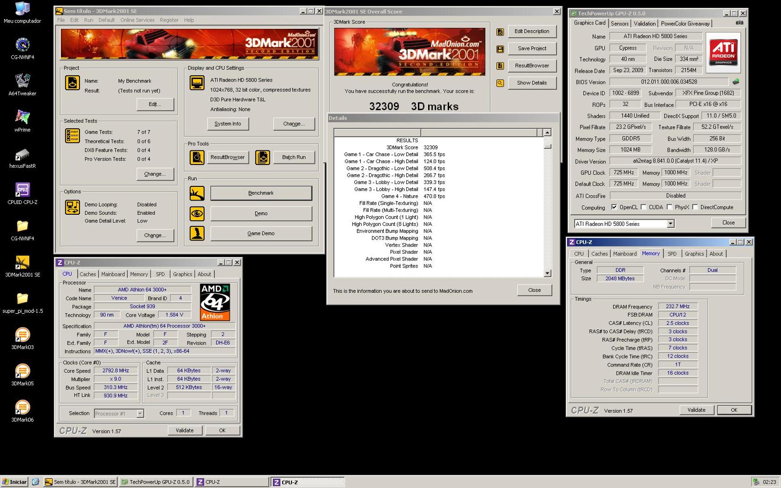Click the Internet Explorer quick launch icon
Screen dimensions: 781x488
35,482
